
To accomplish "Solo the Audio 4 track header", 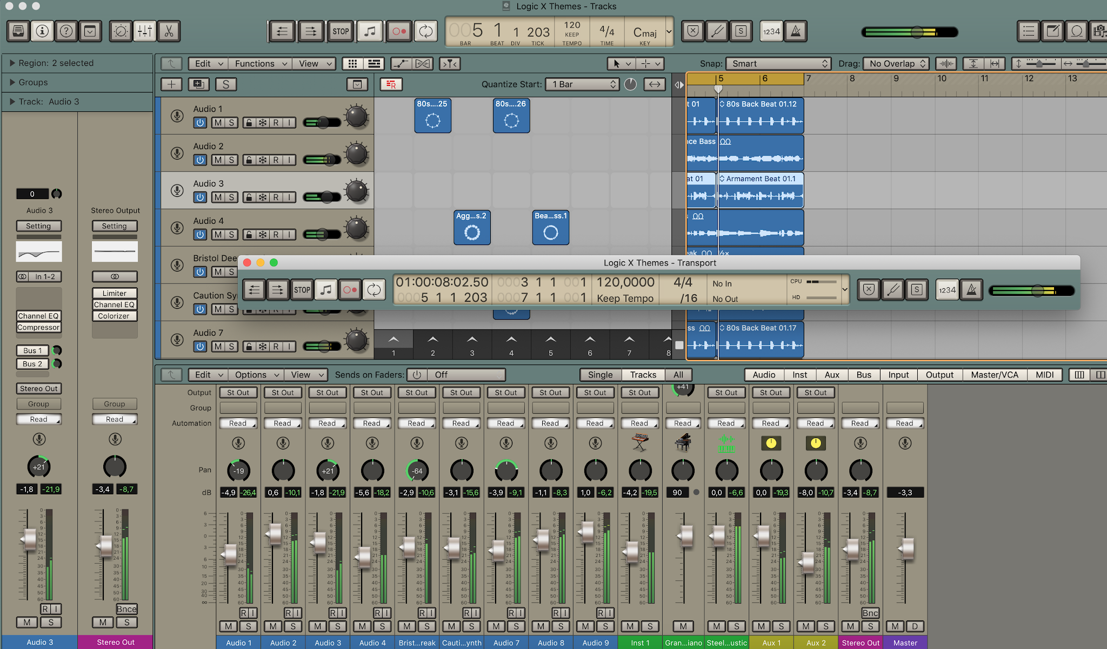I will (231, 235).
